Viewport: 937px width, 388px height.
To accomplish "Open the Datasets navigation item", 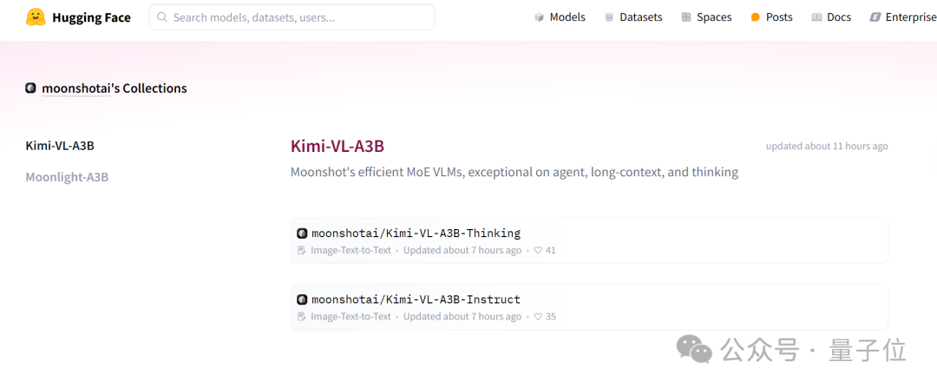I will click(632, 17).
